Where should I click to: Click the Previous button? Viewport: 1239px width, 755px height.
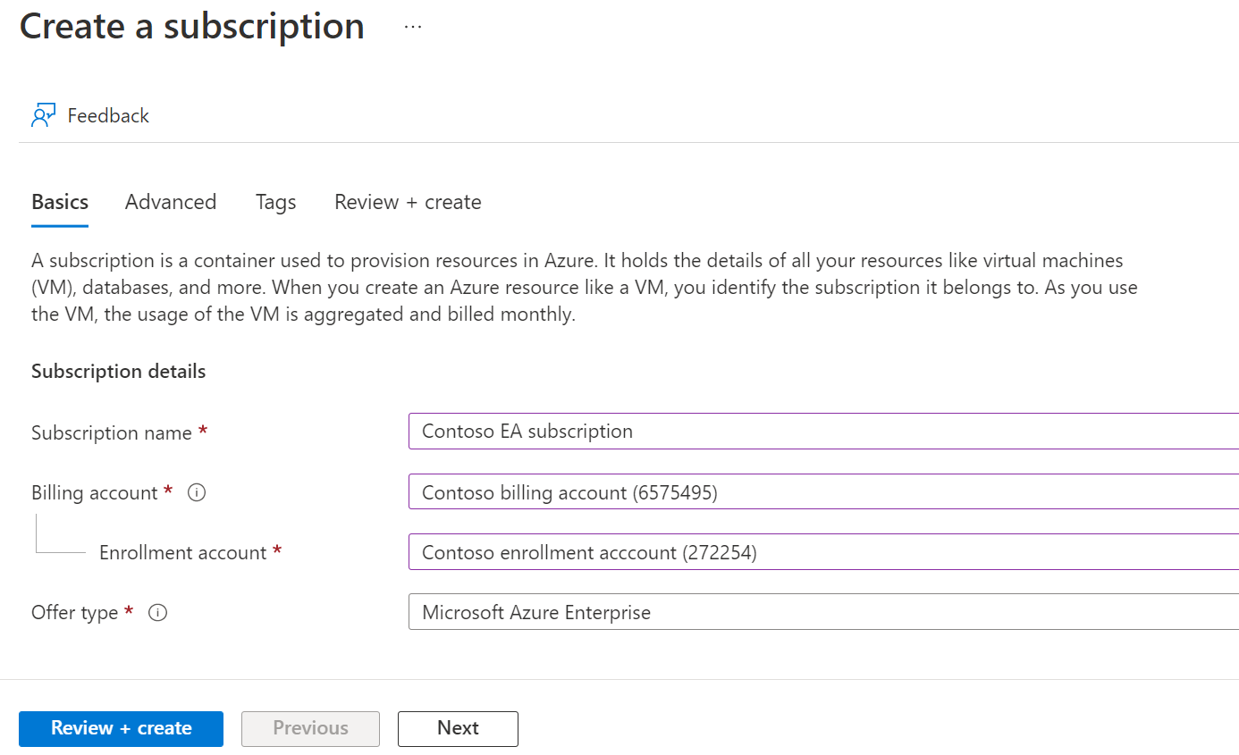click(310, 728)
